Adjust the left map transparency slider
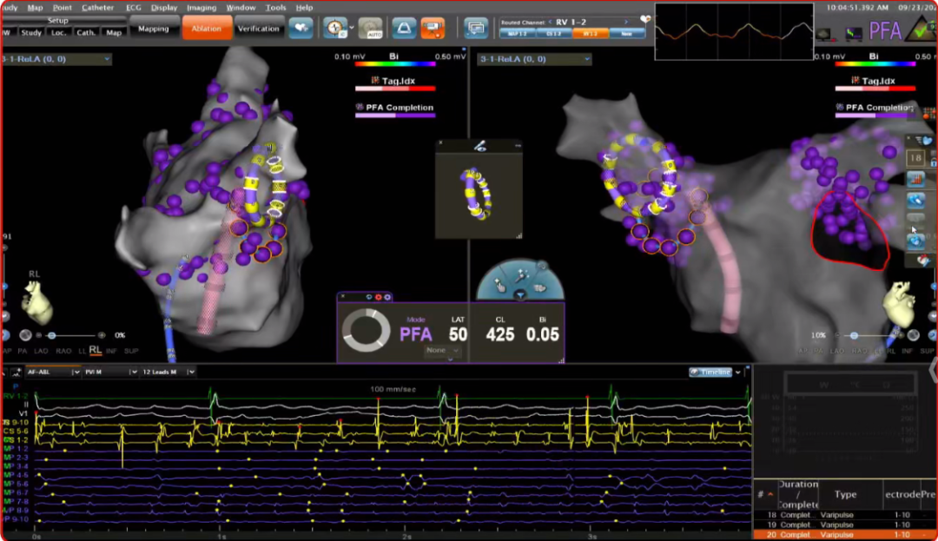The width and height of the screenshot is (938, 541). click(x=52, y=335)
